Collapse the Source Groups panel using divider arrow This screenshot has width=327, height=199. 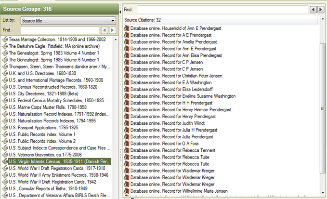click(x=120, y=12)
